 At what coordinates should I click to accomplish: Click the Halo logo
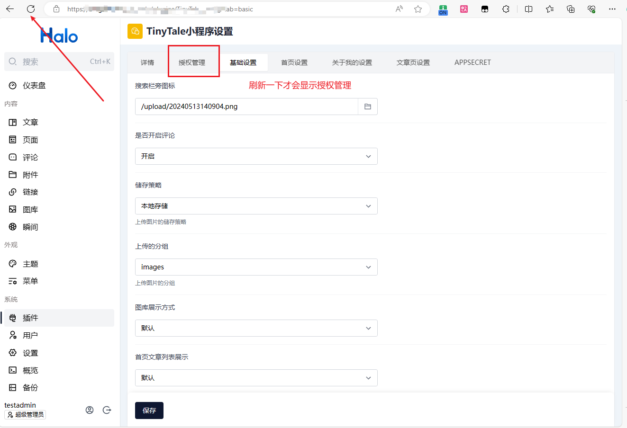pyautogui.click(x=59, y=36)
